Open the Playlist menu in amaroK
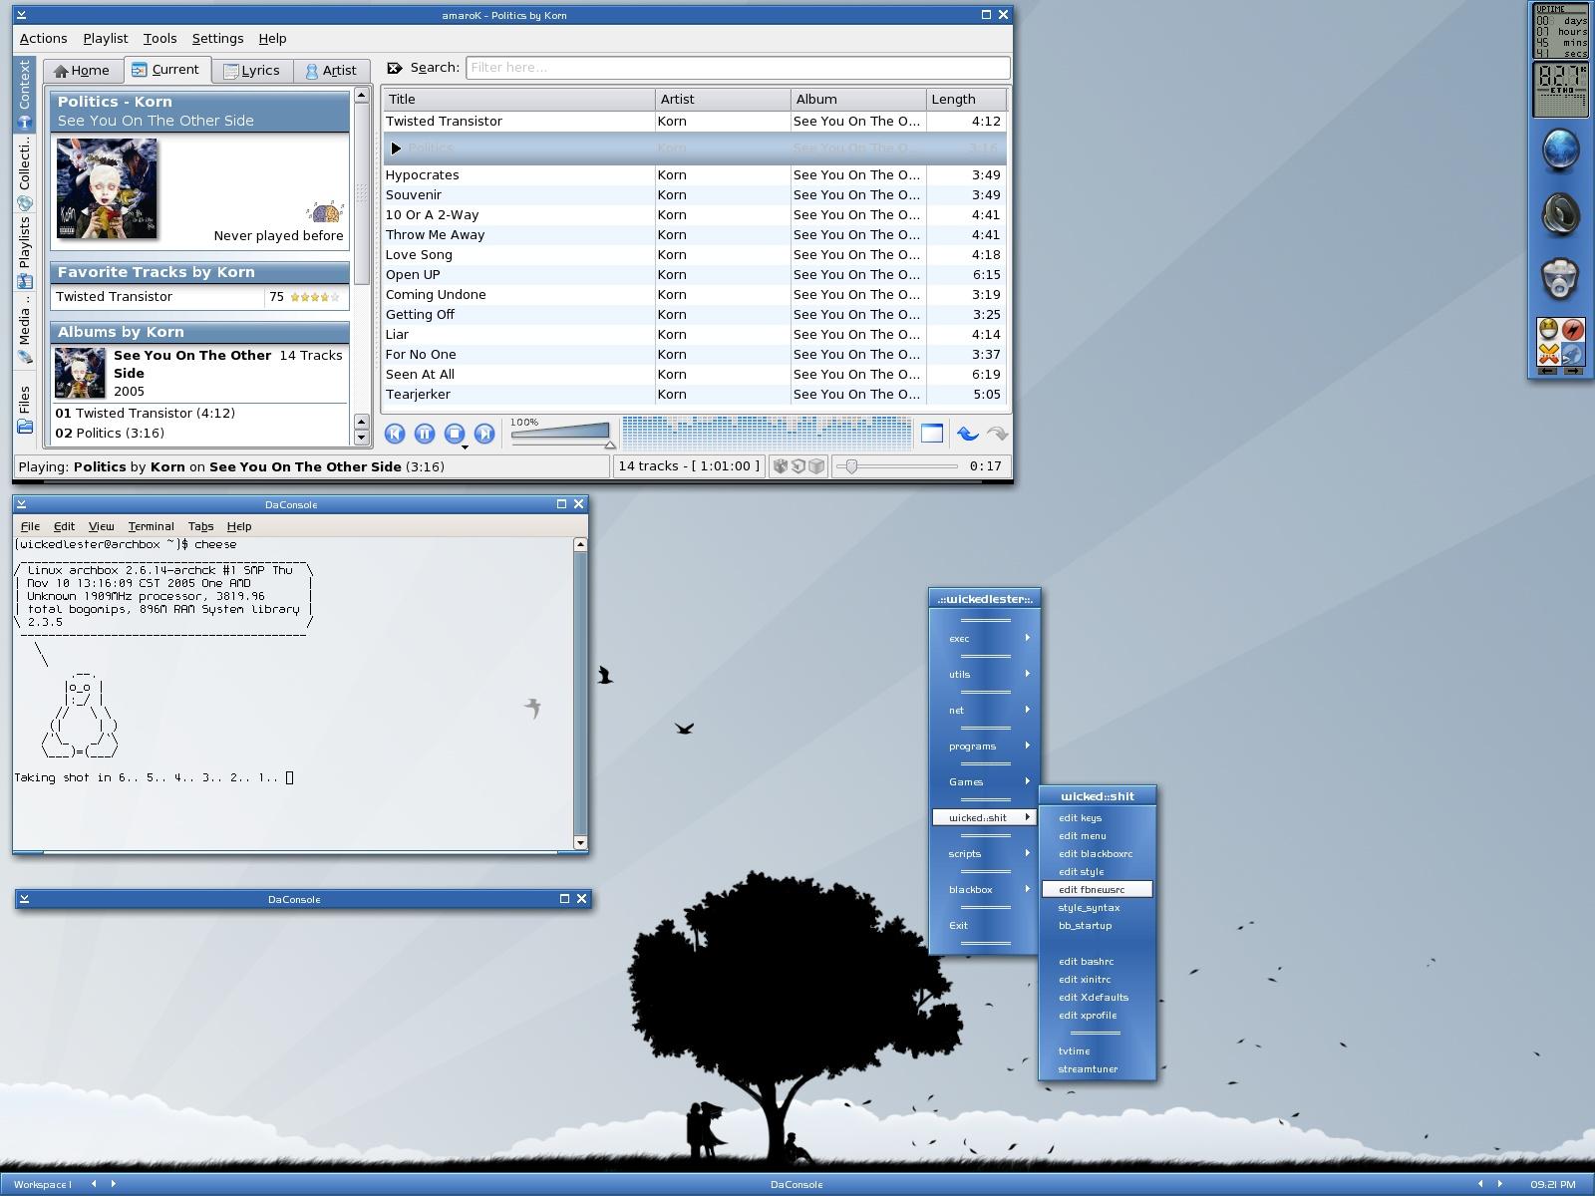Image resolution: width=1595 pixels, height=1196 pixels. pos(106,39)
